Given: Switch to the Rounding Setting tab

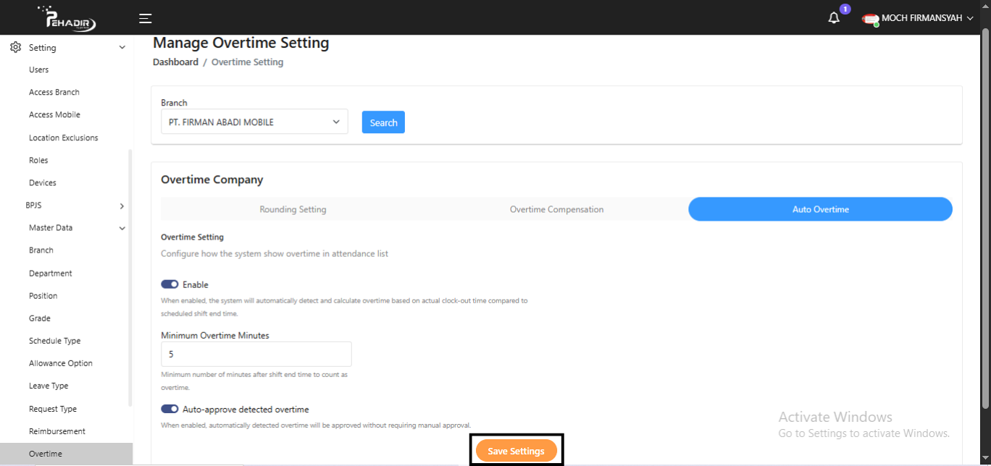Looking at the screenshot, I should (x=293, y=209).
